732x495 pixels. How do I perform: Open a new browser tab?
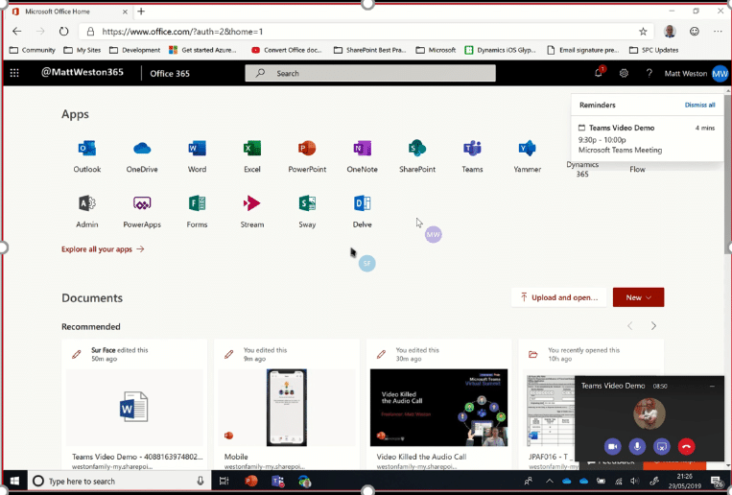(141, 12)
